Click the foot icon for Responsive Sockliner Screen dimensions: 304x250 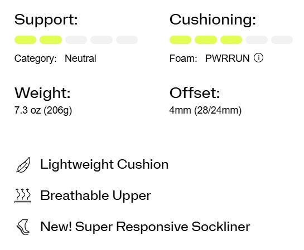23,227
